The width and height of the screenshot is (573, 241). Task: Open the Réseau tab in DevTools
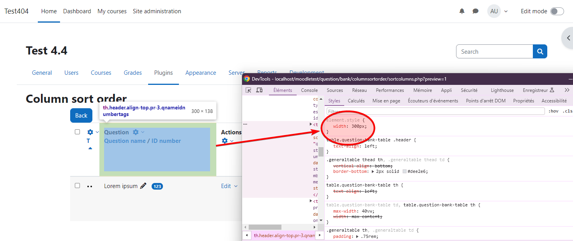click(359, 90)
